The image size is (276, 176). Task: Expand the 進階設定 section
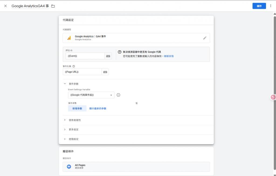(65, 139)
